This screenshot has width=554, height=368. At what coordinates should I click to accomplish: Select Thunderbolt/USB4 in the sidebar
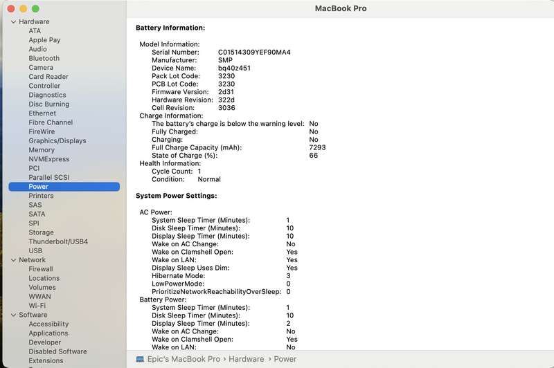(x=58, y=242)
